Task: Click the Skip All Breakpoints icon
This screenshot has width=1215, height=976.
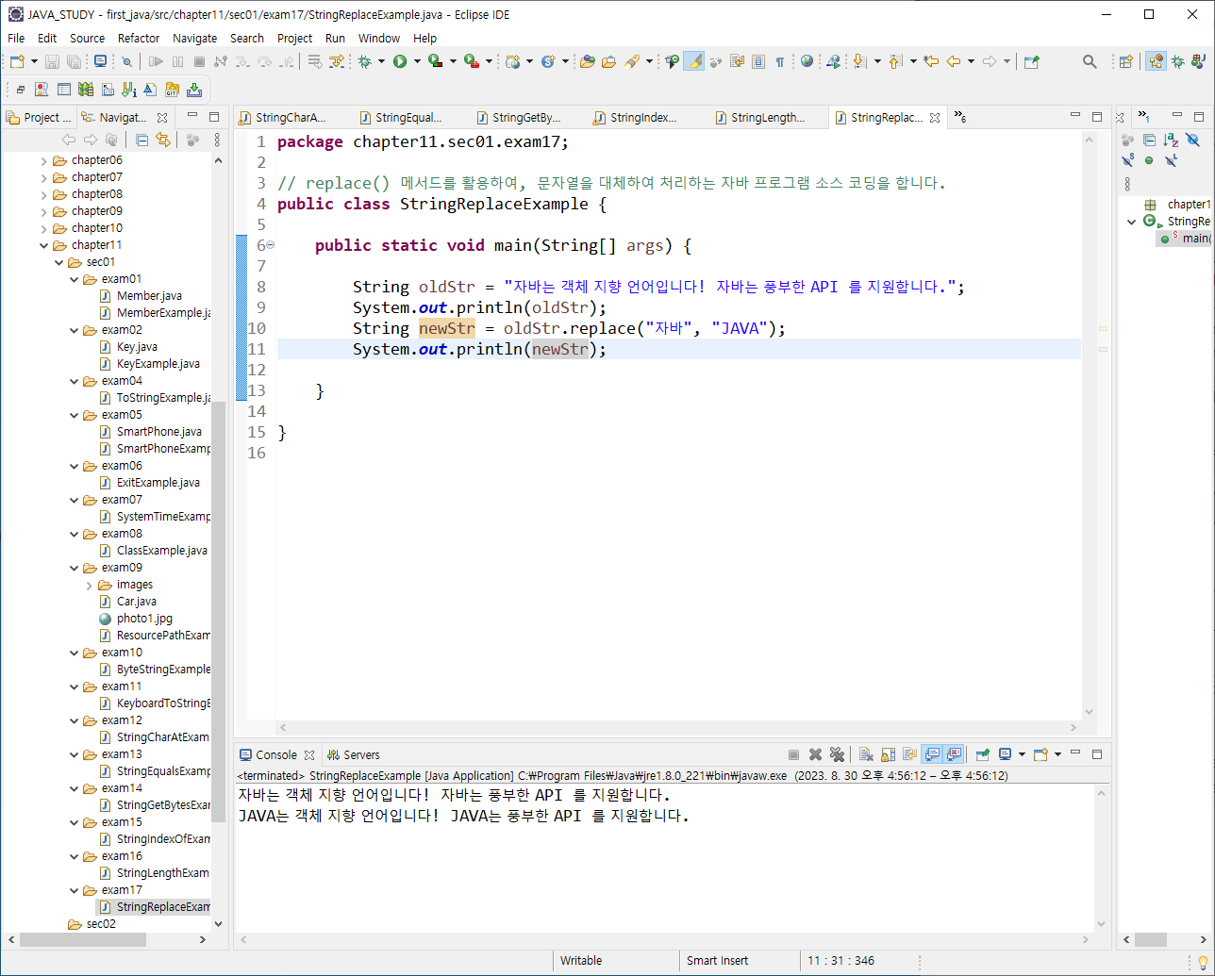Action: (126, 61)
